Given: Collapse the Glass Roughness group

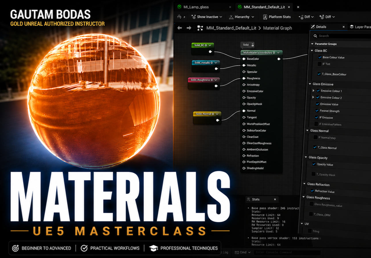Looking at the screenshot, I should tap(303, 197).
